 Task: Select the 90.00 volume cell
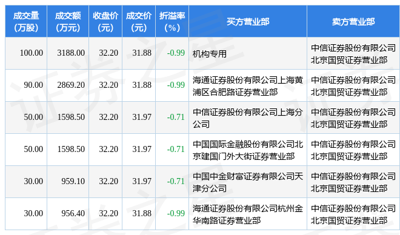[26, 85]
